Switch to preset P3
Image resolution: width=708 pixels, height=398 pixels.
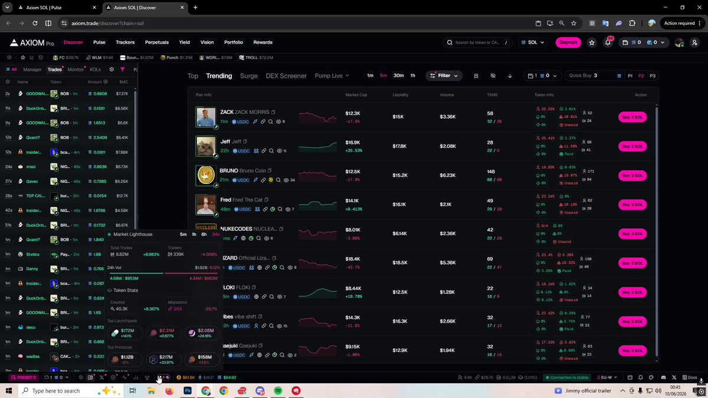(x=653, y=76)
